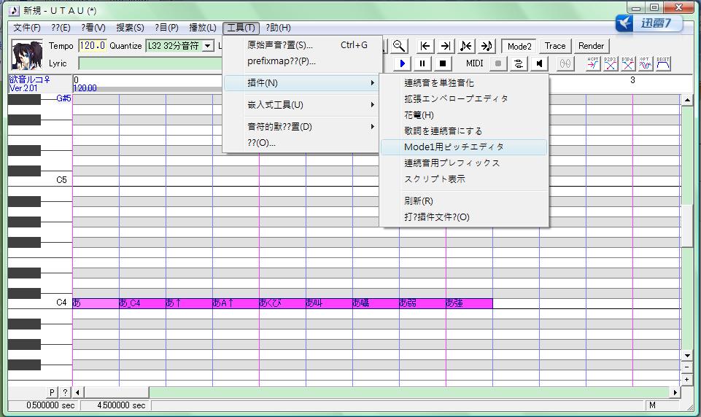The image size is (701, 417).
Task: Choose 刷新(R) in plugin submenu
Action: (x=464, y=201)
